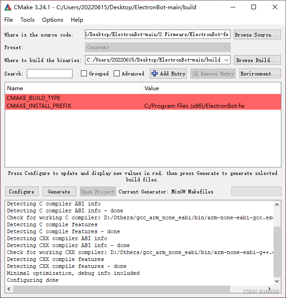Click the Name column header

click(x=73, y=88)
